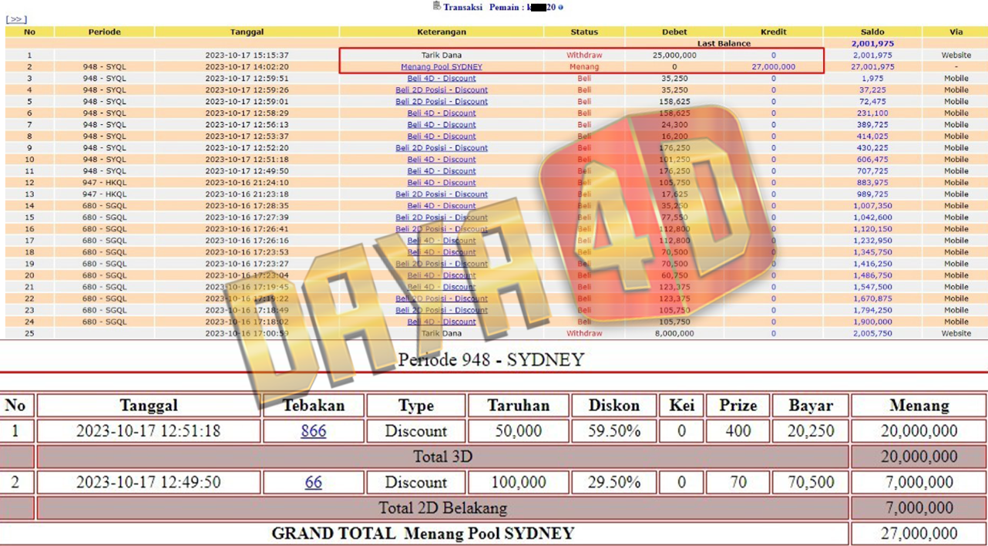Click the Last Balance amount 2,001,975
Viewport: 988px width, 546px height.
tap(872, 44)
